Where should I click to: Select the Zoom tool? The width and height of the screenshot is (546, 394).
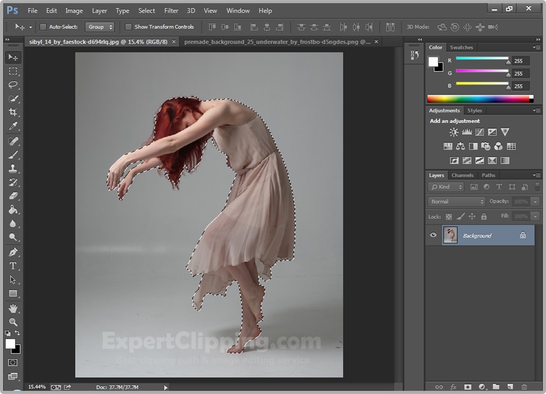pyautogui.click(x=12, y=322)
